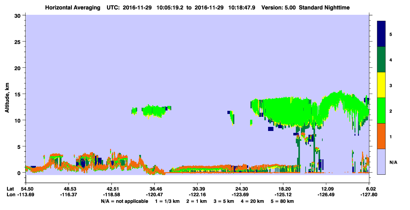Click 'Standard Nighttime' in the title
410x210 pixels.
pyautogui.click(x=324, y=7)
